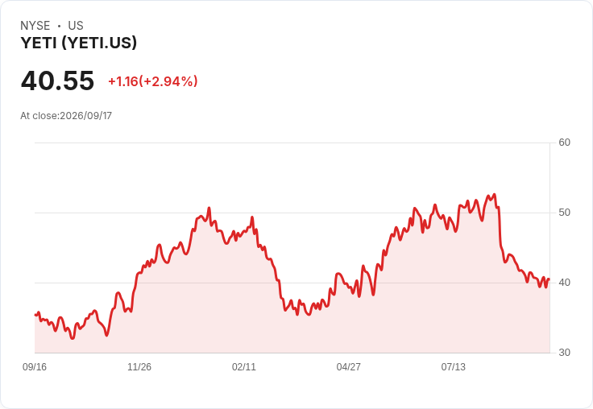Click the NYSE exchange label
Screen dimensions: 593x409
[35, 26]
